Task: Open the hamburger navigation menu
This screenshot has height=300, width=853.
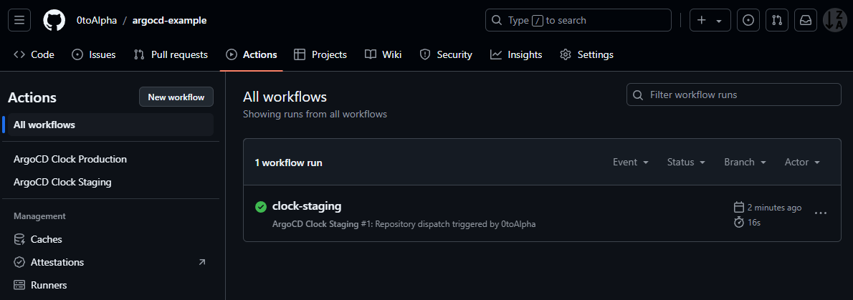Action: [19, 20]
